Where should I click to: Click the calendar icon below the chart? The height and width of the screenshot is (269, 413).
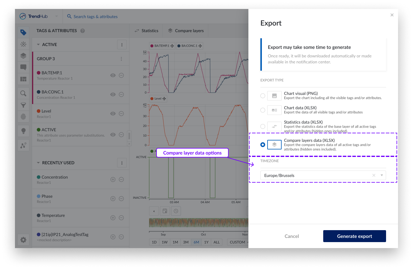point(165,211)
